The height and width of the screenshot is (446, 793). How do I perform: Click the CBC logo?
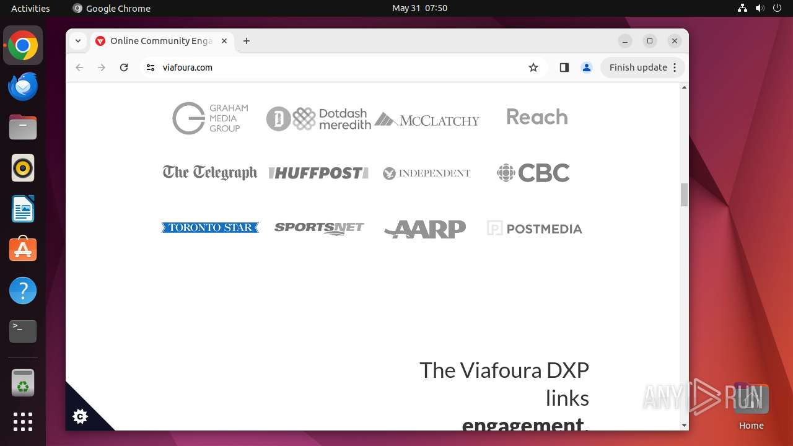pos(533,173)
